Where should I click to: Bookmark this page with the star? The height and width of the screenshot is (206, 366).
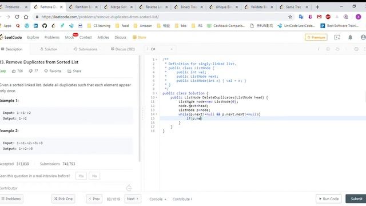coord(290,17)
